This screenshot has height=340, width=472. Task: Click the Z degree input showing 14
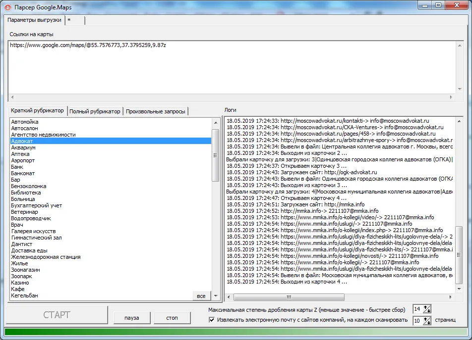pyautogui.click(x=418, y=309)
